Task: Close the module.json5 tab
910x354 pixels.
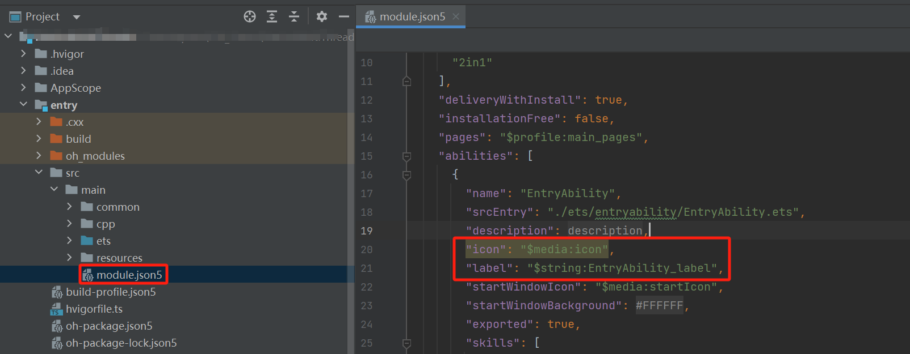Action: (455, 17)
